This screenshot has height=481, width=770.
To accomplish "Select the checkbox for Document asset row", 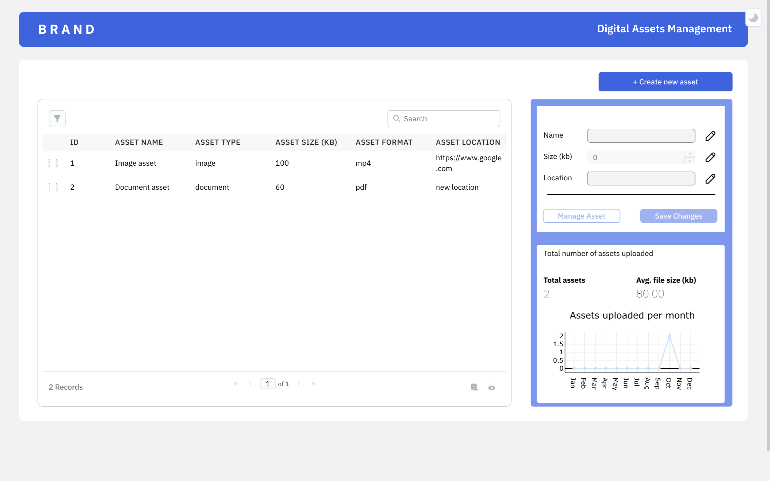I will click(x=53, y=187).
